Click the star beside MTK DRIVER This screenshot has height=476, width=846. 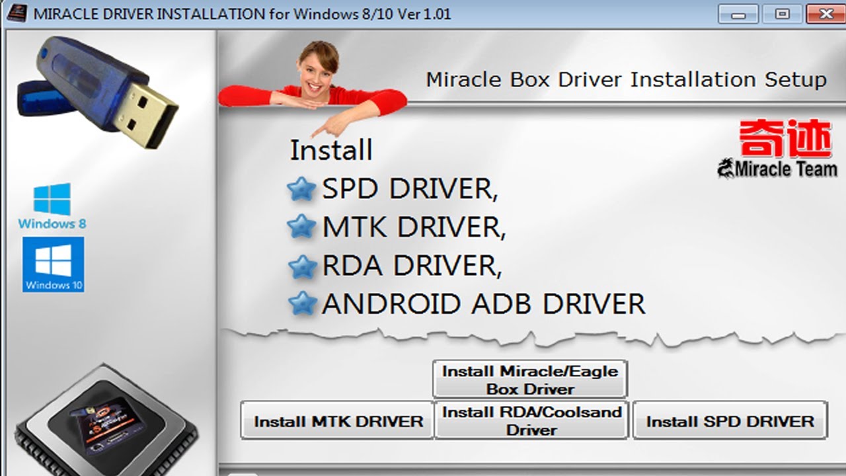tap(302, 227)
